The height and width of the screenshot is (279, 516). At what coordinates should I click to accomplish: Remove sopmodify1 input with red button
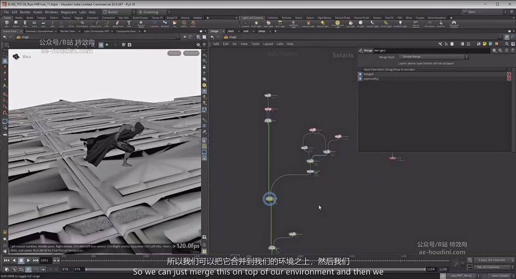[x=509, y=79]
